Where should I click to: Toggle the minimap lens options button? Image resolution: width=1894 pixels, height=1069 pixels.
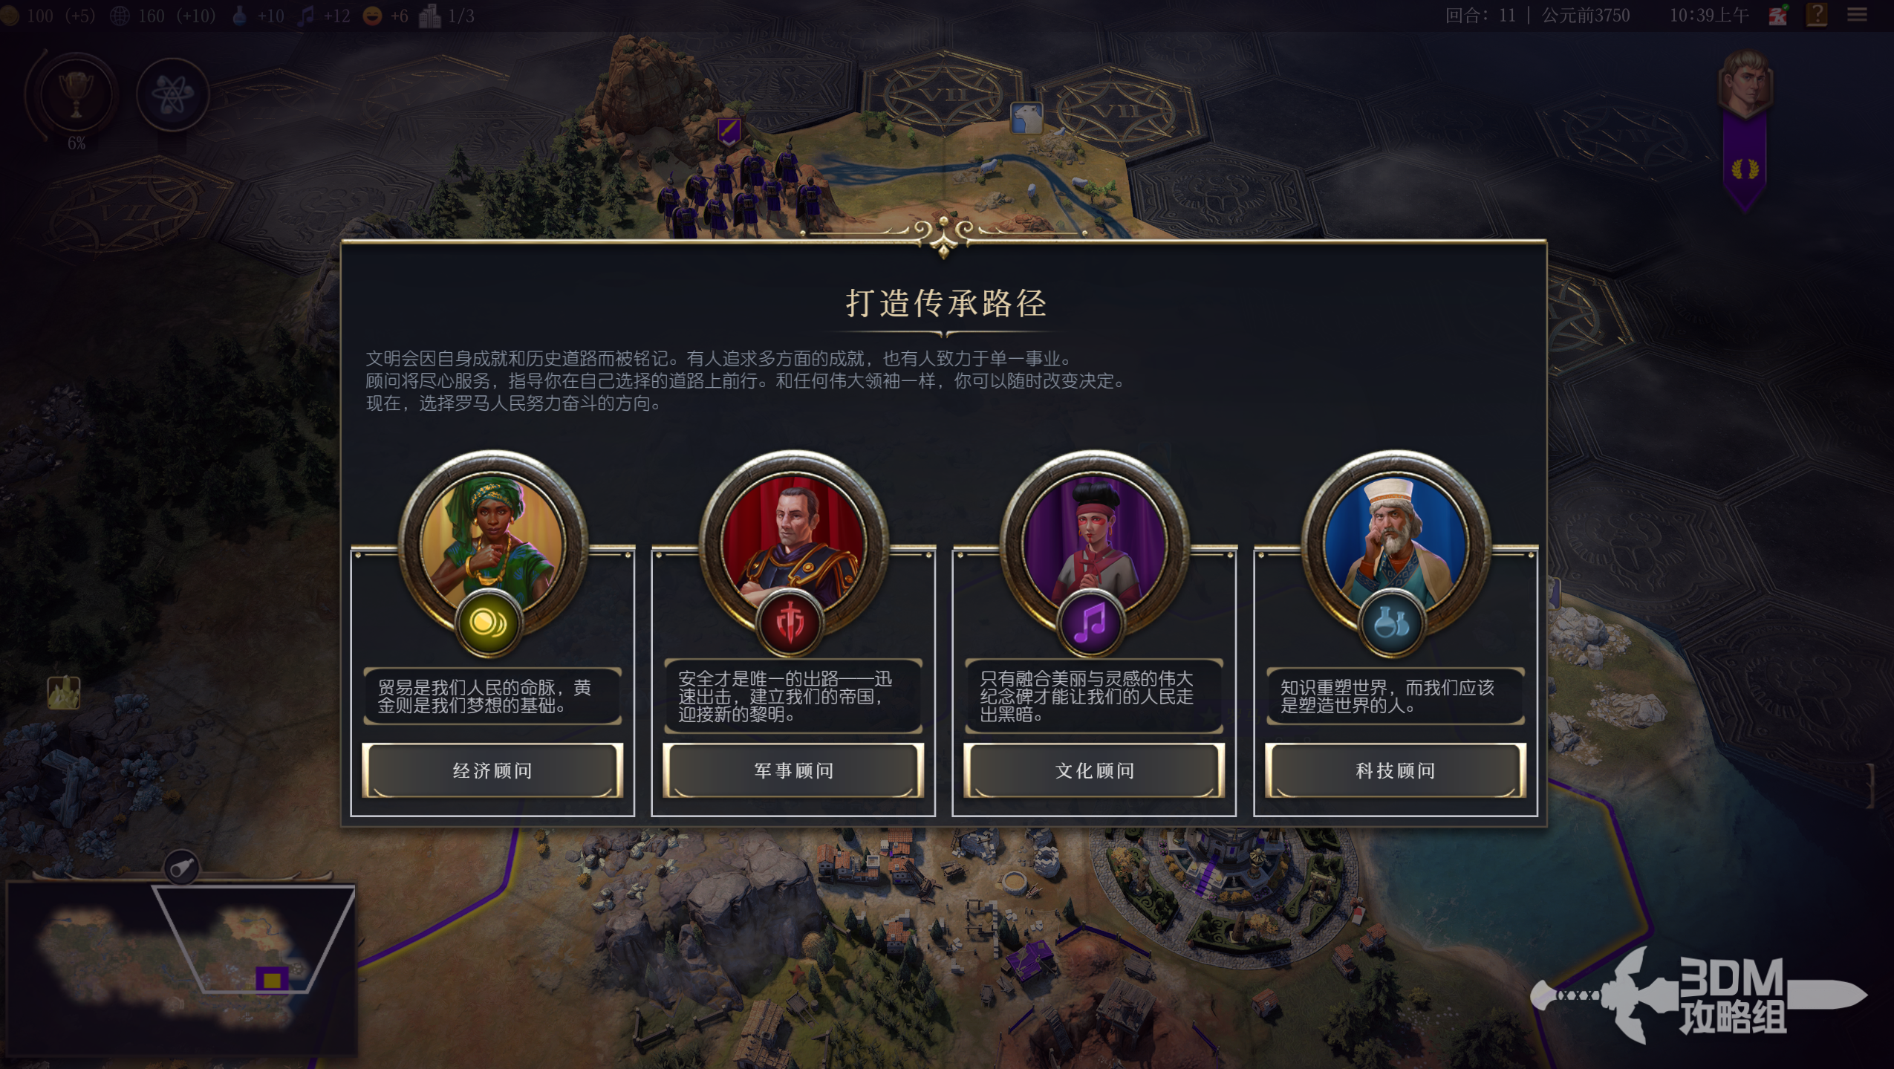(x=181, y=866)
